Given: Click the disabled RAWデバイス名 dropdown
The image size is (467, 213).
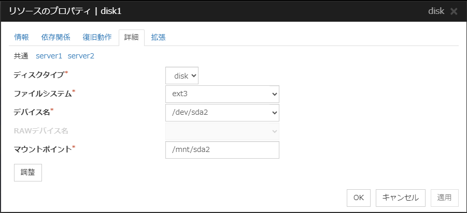Looking at the screenshot, I should pyautogui.click(x=222, y=131).
